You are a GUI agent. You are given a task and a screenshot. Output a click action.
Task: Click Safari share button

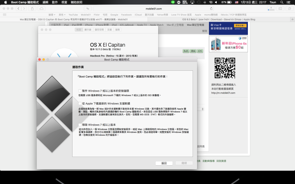coord(32,9)
